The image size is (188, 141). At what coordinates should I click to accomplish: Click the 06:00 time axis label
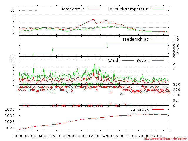coord(56,136)
